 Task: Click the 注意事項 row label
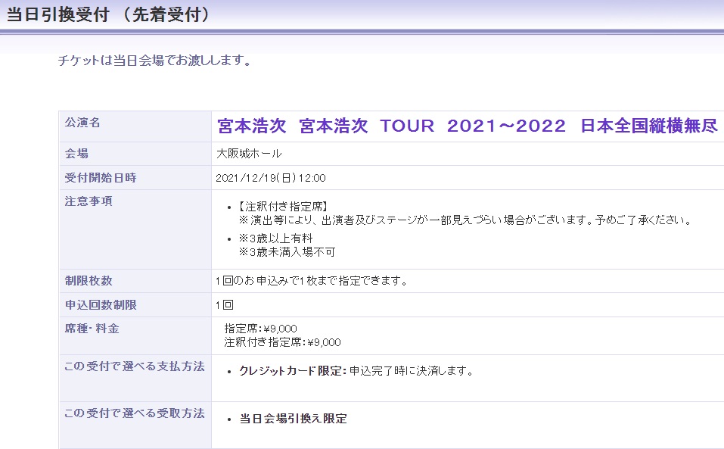(x=89, y=201)
